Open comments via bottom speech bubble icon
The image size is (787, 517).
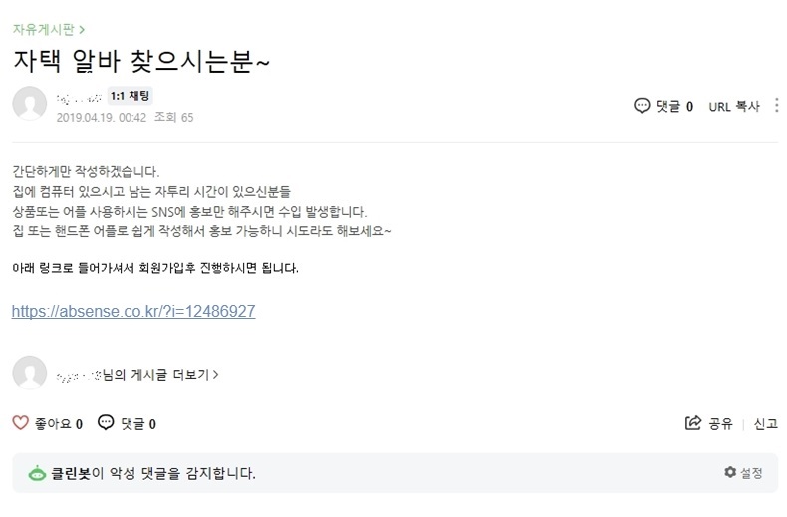point(106,422)
